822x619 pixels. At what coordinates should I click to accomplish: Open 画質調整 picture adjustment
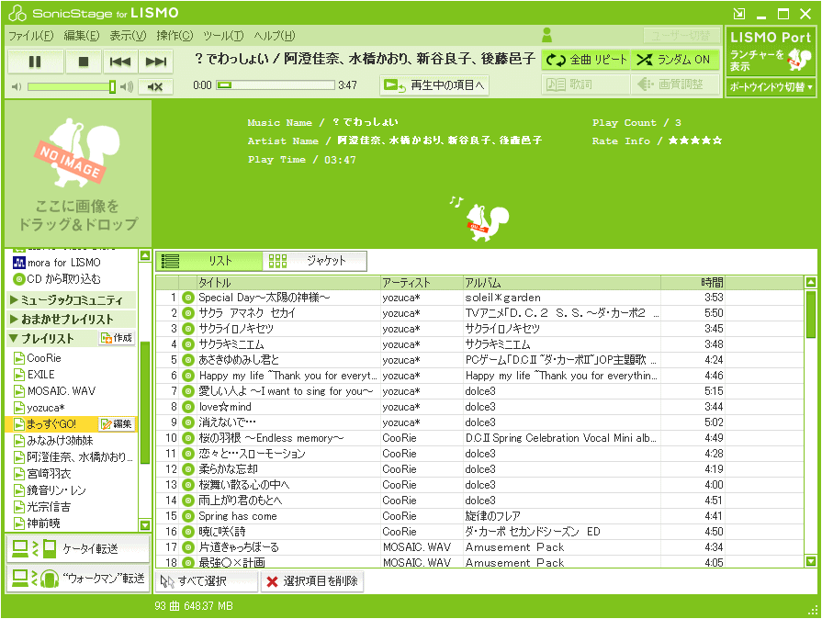(x=675, y=84)
